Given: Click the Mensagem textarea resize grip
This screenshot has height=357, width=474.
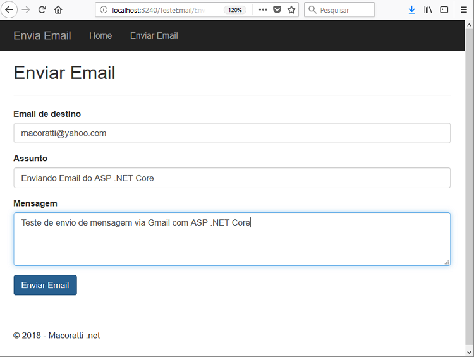Looking at the screenshot, I should (x=447, y=262).
